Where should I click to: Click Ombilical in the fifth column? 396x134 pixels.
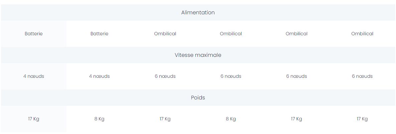pyautogui.click(x=296, y=34)
